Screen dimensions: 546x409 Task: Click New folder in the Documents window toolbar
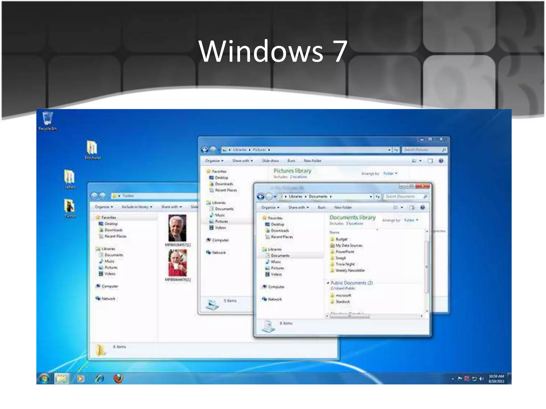[x=343, y=207]
